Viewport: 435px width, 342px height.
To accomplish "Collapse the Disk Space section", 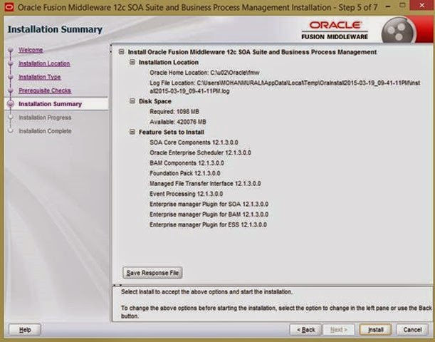I will [x=132, y=101].
